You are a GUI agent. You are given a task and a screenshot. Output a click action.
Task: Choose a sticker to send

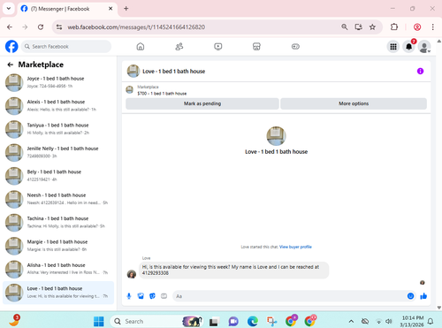pyautogui.click(x=152, y=296)
